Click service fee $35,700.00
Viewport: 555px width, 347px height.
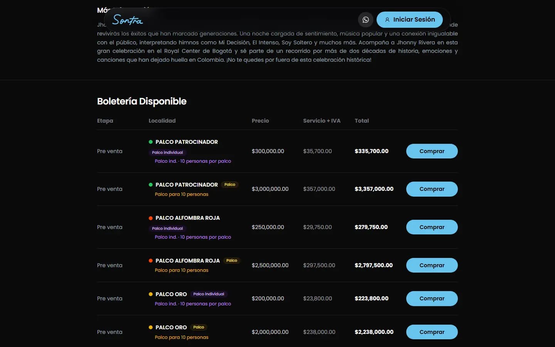(x=318, y=151)
